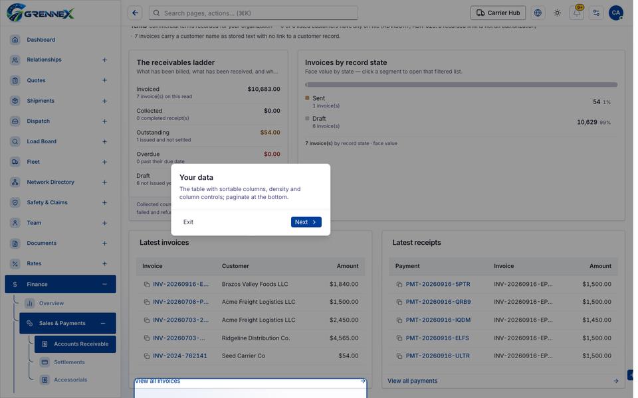This screenshot has height=398, width=638.
Task: Click the Accessorials receipt icon
Action: [45, 379]
